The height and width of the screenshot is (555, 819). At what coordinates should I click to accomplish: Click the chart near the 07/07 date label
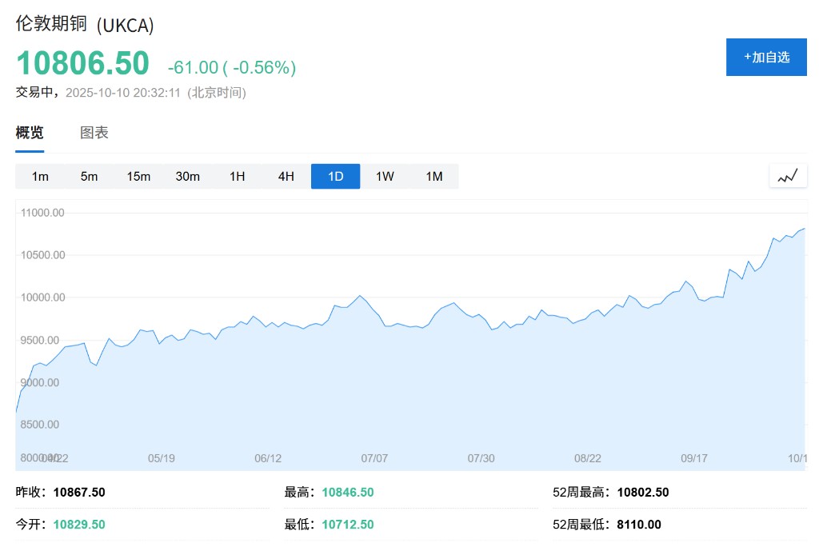pos(374,458)
